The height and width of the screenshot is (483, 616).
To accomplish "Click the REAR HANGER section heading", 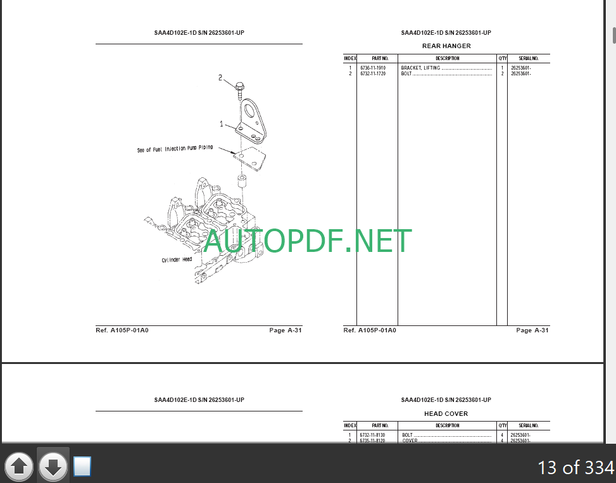I will coord(446,46).
